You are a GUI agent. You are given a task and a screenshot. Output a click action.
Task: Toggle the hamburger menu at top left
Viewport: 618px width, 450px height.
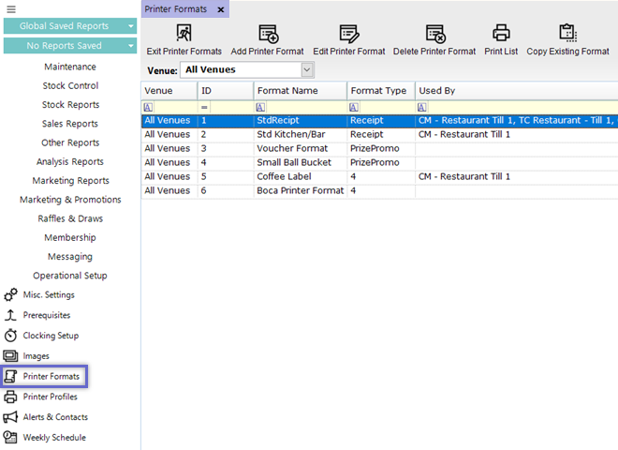11,8
